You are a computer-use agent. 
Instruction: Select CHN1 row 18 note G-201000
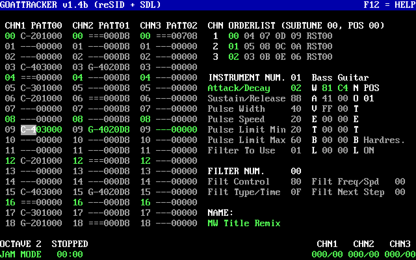[41, 223]
